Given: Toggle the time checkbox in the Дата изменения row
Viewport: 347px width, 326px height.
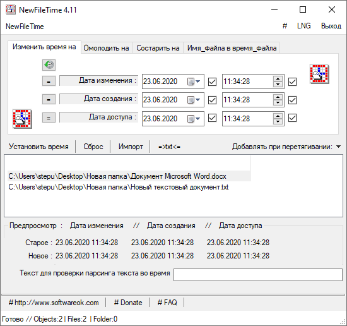Looking at the screenshot, I should pyautogui.click(x=292, y=81).
